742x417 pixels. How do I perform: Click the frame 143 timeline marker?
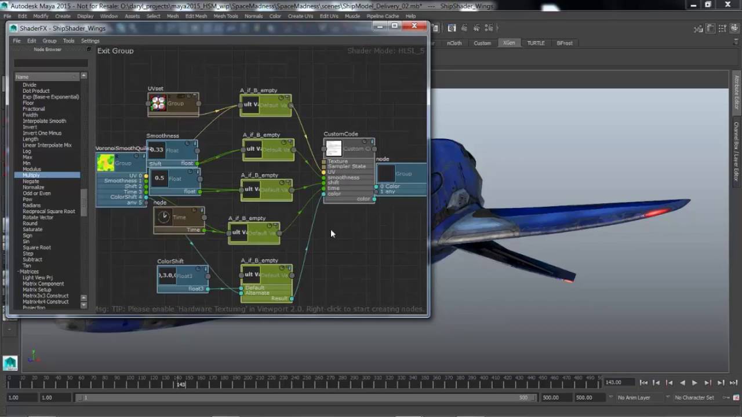point(180,385)
